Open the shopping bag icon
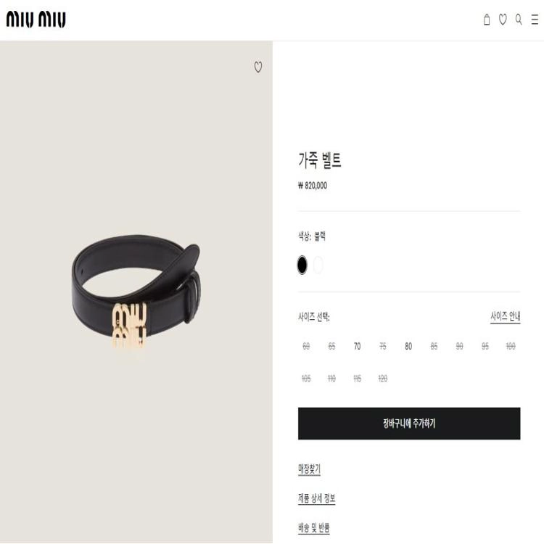This screenshot has height=544, width=544. pos(487,20)
